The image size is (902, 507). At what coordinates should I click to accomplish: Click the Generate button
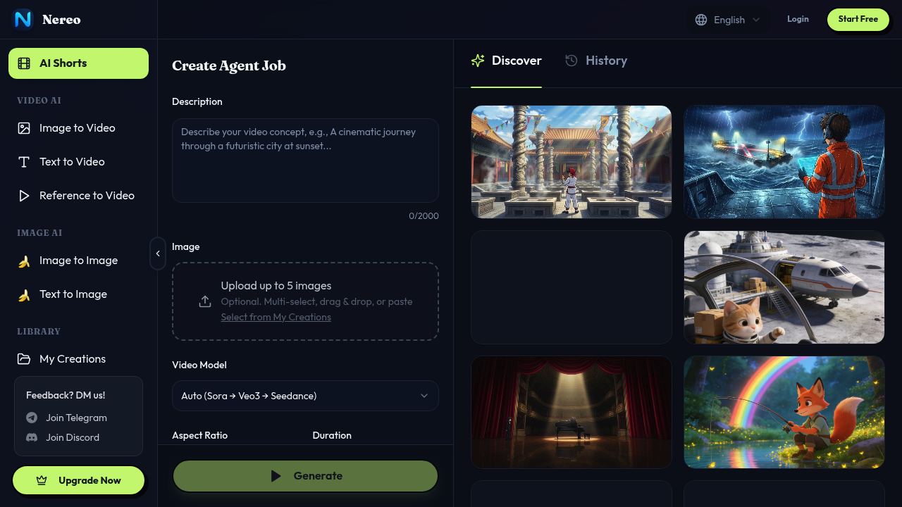pos(305,475)
